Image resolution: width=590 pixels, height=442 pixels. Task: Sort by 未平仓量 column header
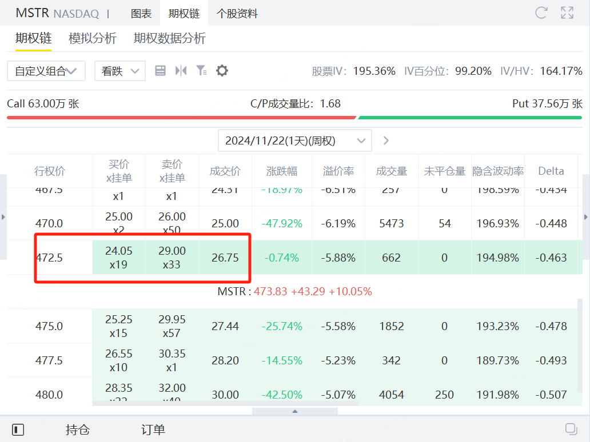[444, 171]
